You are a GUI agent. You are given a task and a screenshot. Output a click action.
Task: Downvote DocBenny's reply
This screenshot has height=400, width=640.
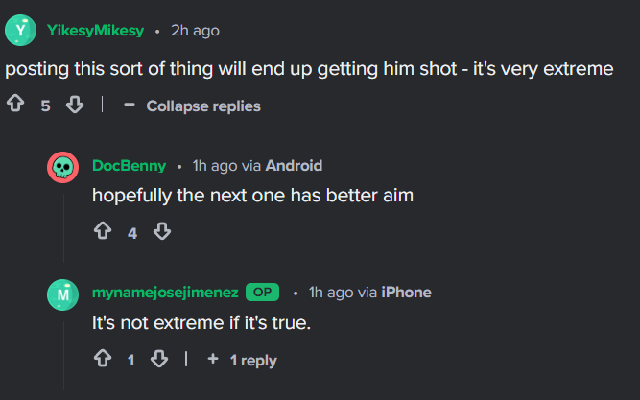[x=162, y=231]
